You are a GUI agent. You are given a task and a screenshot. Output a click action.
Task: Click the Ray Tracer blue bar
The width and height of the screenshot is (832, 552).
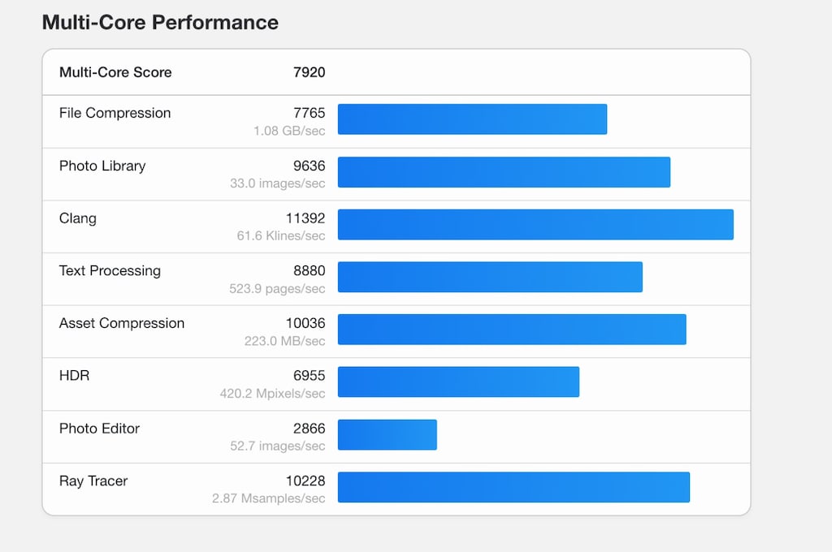point(513,487)
